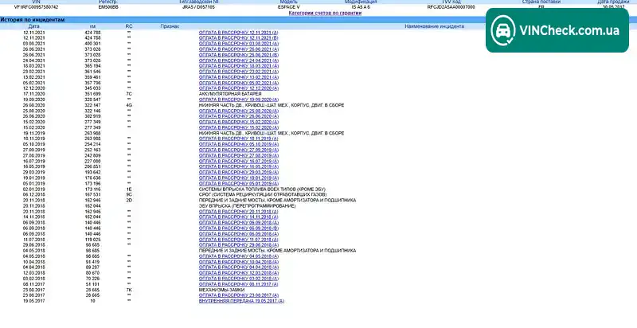Click the RC column header

(129, 26)
